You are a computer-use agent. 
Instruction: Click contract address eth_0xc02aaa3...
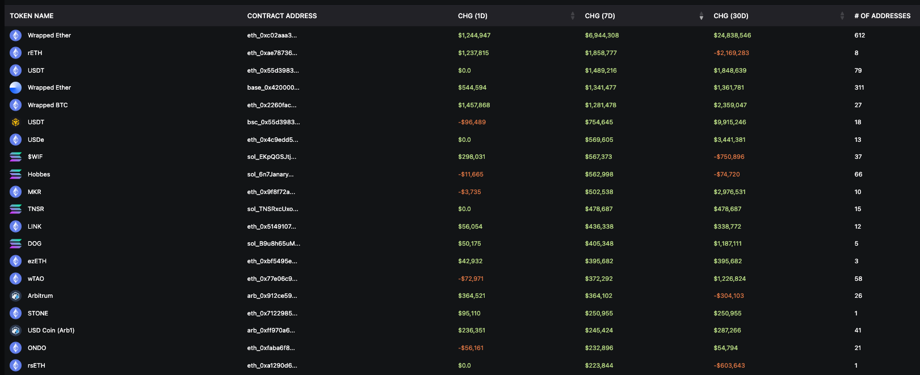(x=272, y=35)
